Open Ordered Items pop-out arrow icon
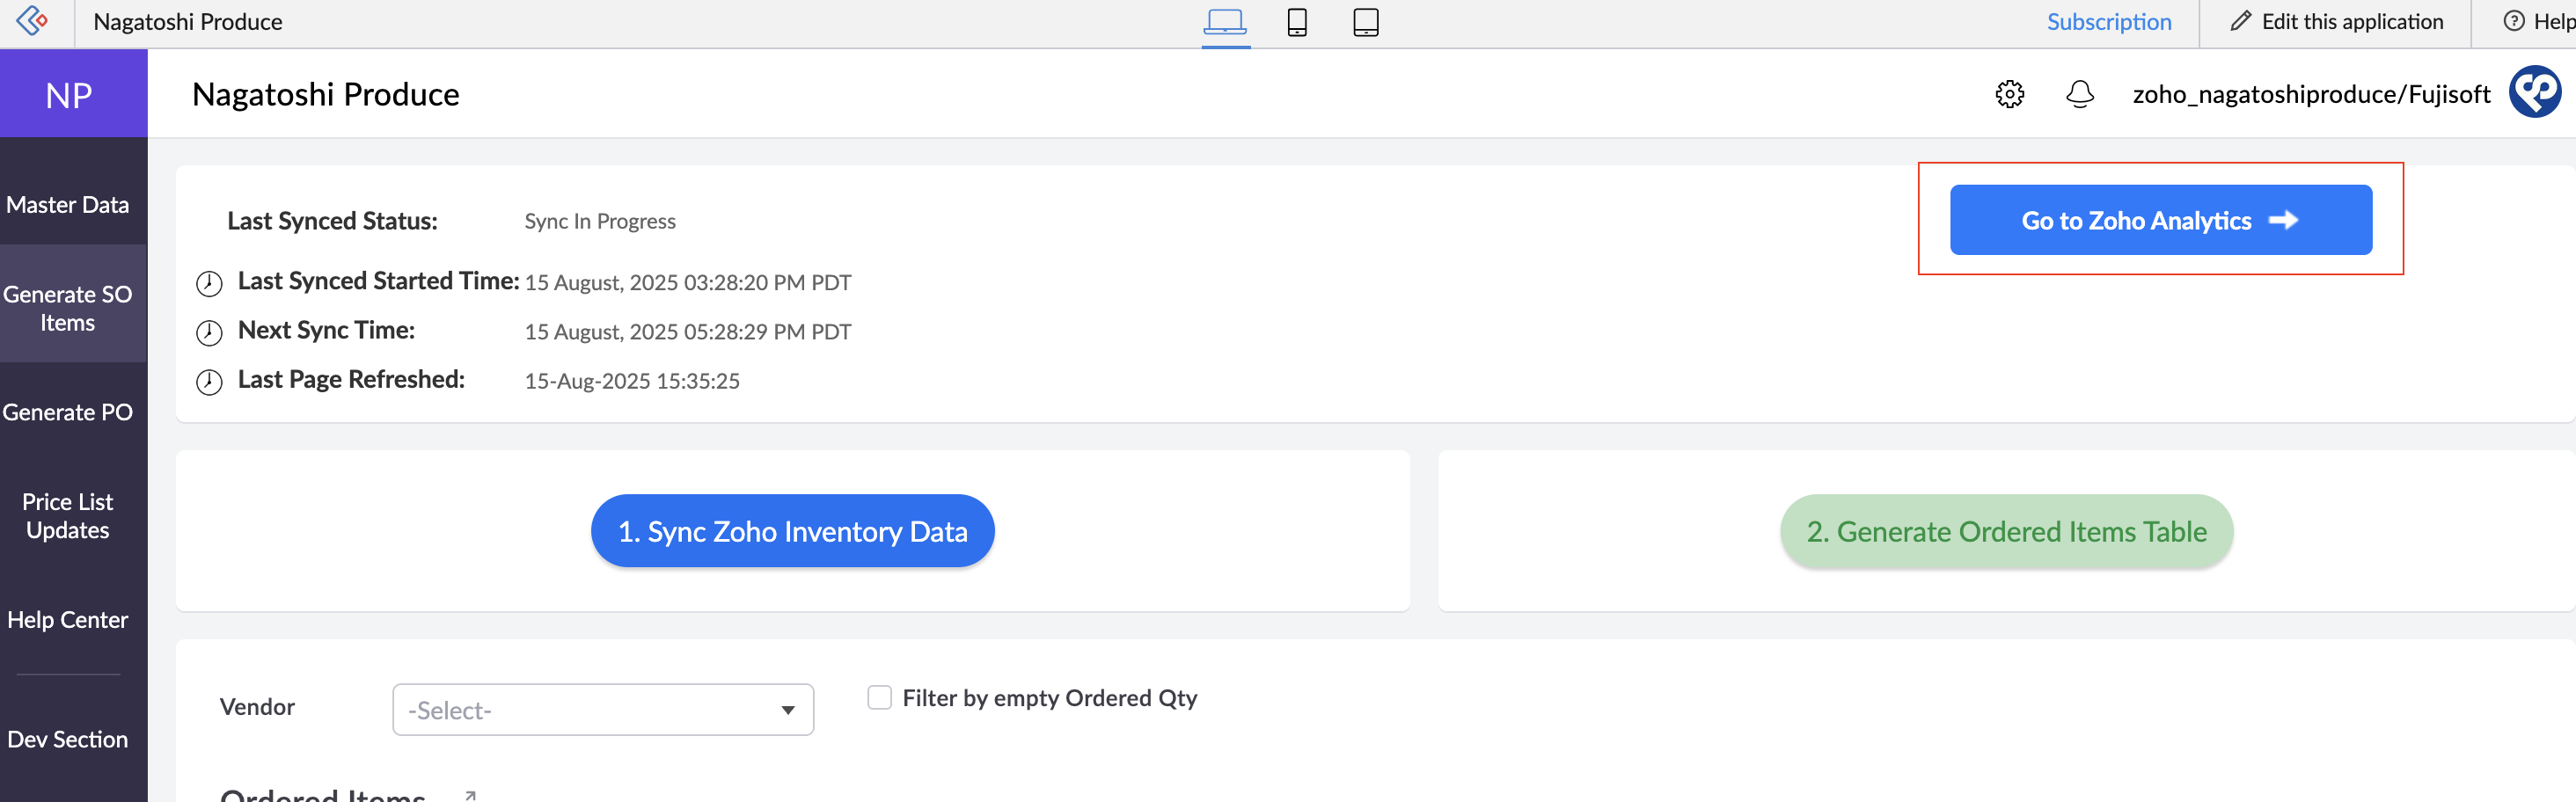This screenshot has height=802, width=2576. (470, 794)
